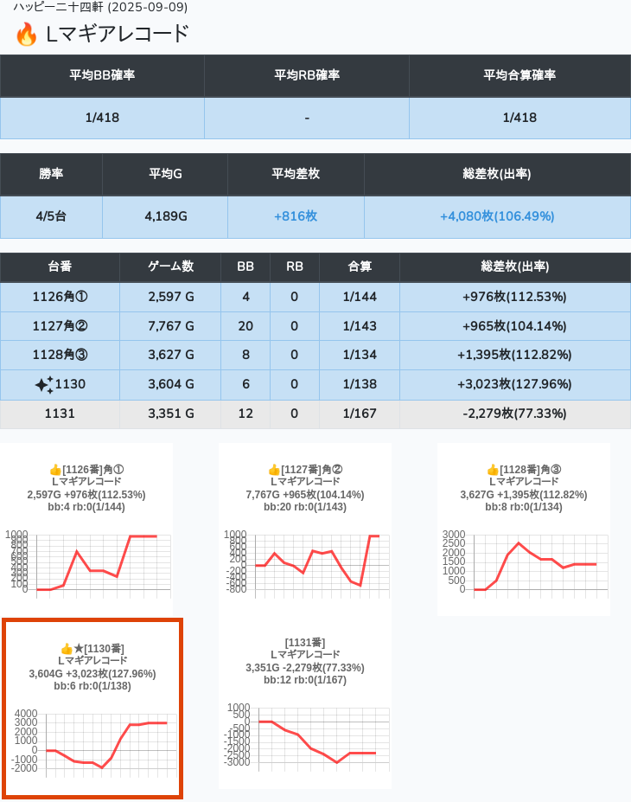Click the 勝率 header cell
Image resolution: width=631 pixels, height=802 pixels.
[x=51, y=174]
